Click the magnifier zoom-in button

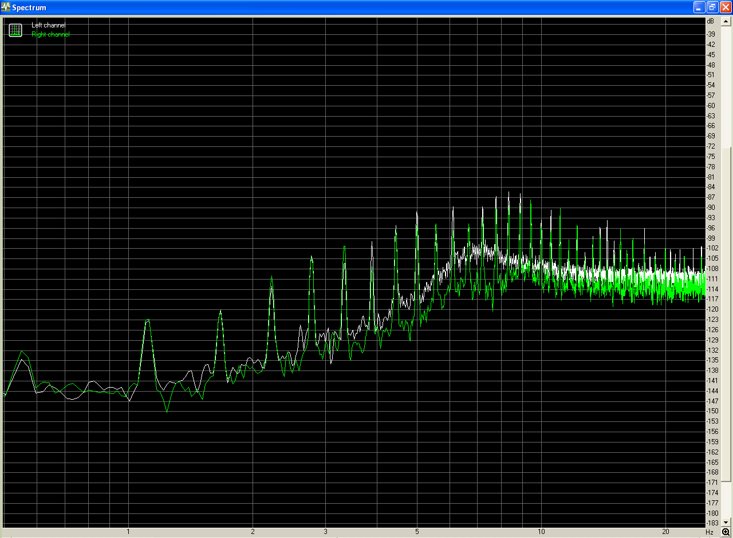point(726,532)
